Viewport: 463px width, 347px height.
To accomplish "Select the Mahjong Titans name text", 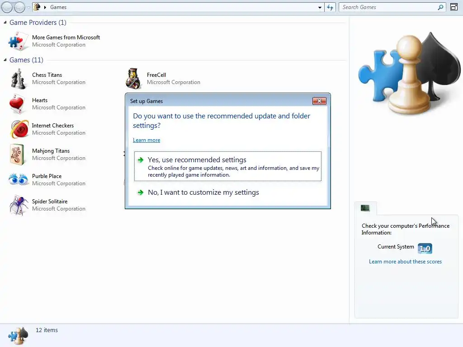I will pyautogui.click(x=51, y=151).
